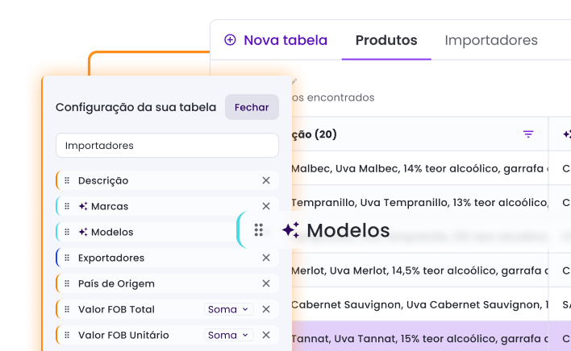The image size is (571, 351).
Task: Remove the País de Origem column
Action: pyautogui.click(x=266, y=283)
